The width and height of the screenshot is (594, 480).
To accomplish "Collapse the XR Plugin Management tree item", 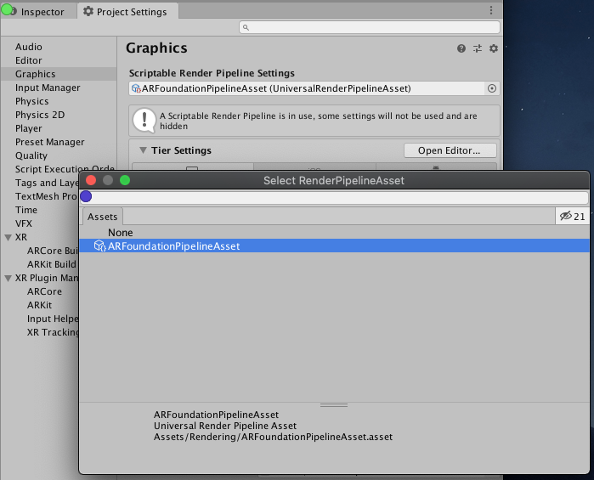I will pyautogui.click(x=8, y=278).
